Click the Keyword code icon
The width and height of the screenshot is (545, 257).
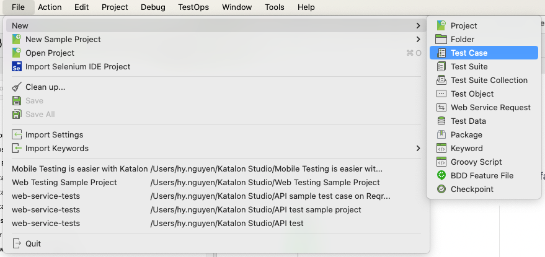pos(441,148)
